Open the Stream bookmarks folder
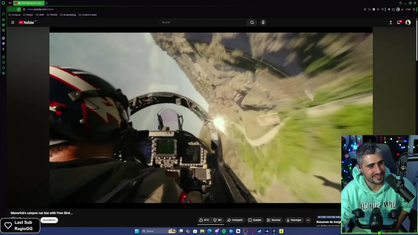Image resolution: width=418 pixels, height=235 pixels. 28,15
